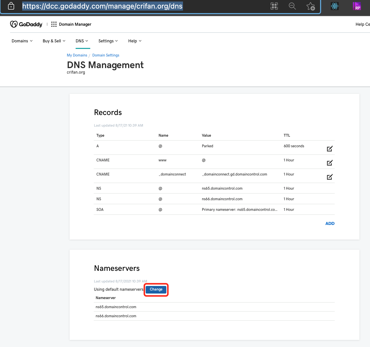Open the RP extension icon

pos(357,6)
